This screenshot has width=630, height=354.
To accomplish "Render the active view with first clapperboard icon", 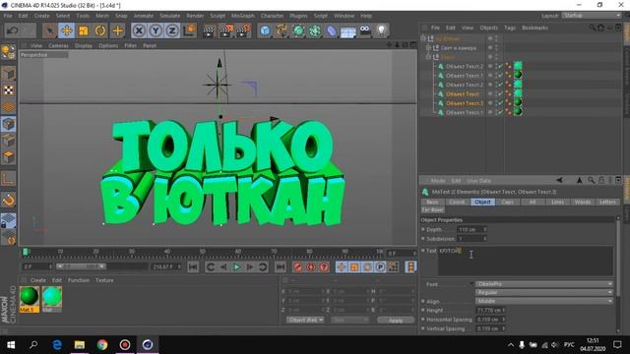I will tap(209, 30).
